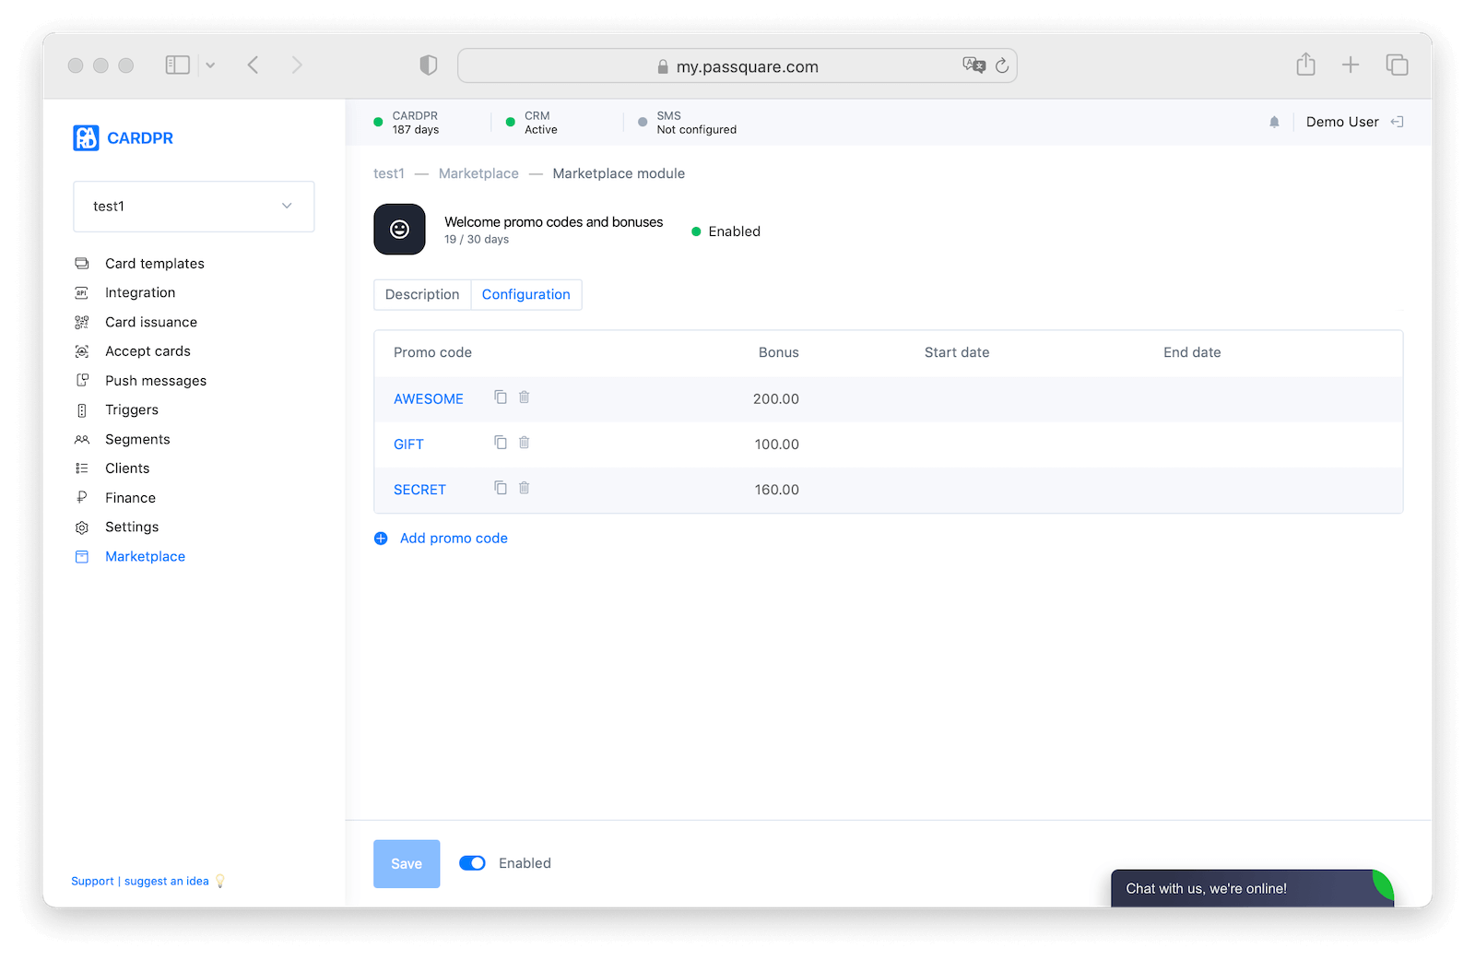1475x960 pixels.
Task: Expand Safari sidebar options chevron
Action: 210,65
